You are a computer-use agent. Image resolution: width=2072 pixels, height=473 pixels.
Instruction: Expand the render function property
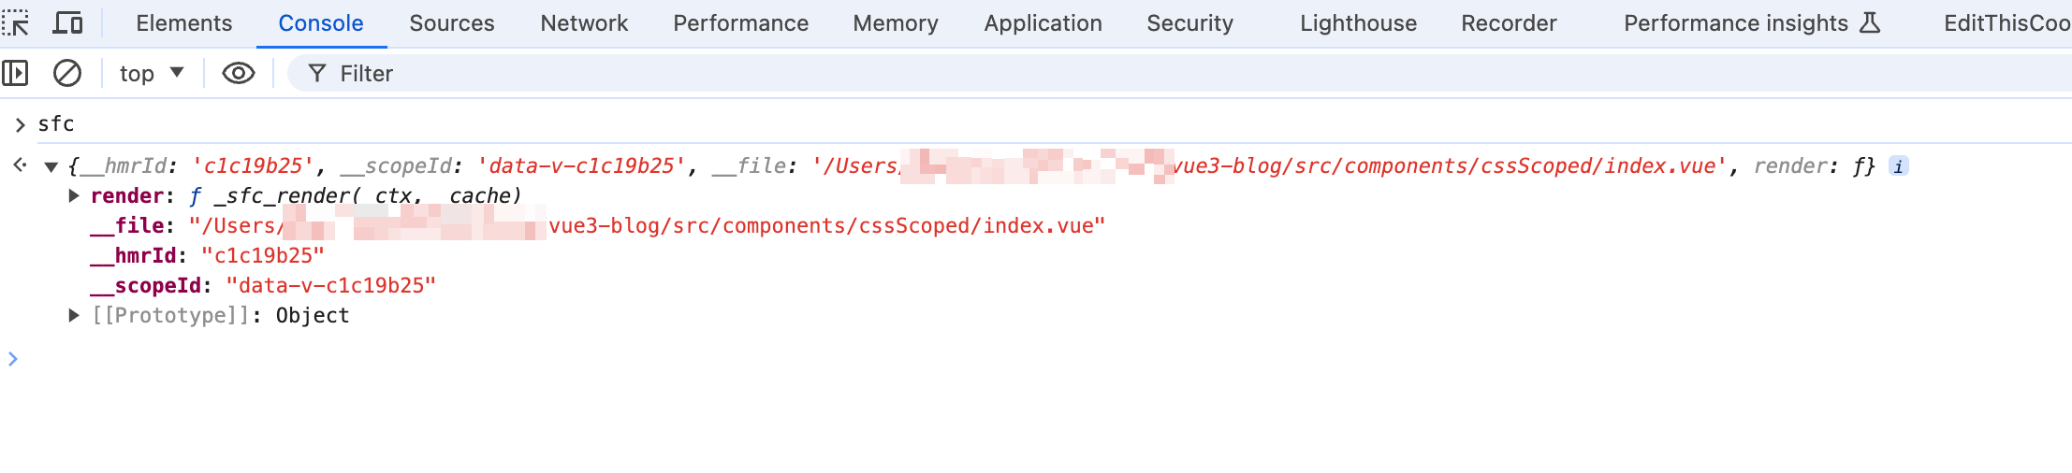tap(74, 195)
